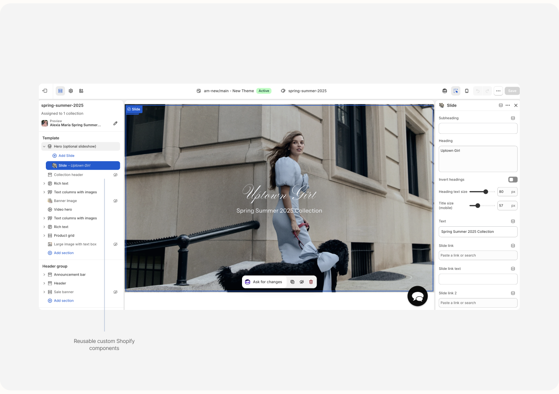The image size is (559, 394).
Task: Close the Slide settings panel
Action: point(516,105)
